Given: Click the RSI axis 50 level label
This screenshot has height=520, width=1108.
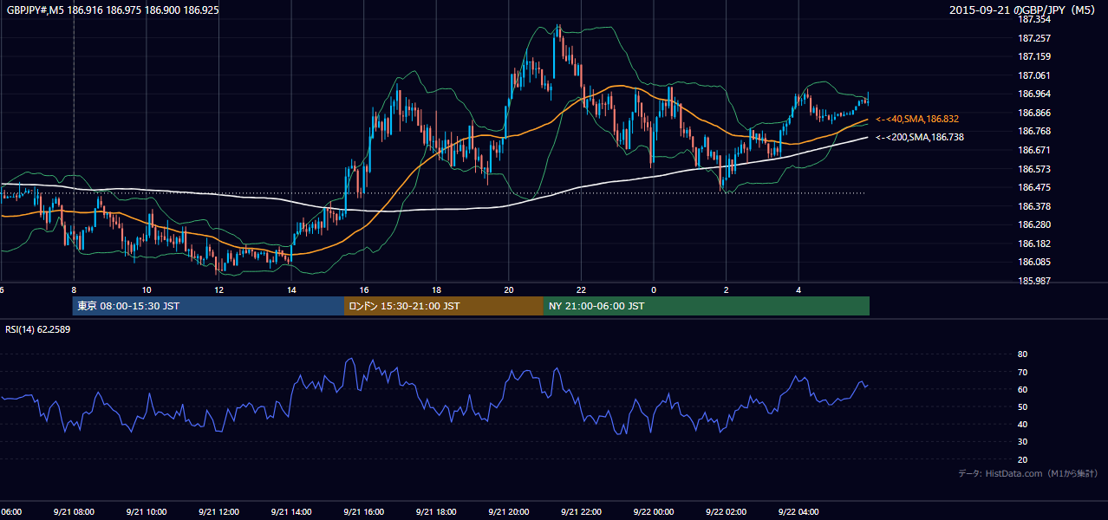Looking at the screenshot, I should point(1022,406).
